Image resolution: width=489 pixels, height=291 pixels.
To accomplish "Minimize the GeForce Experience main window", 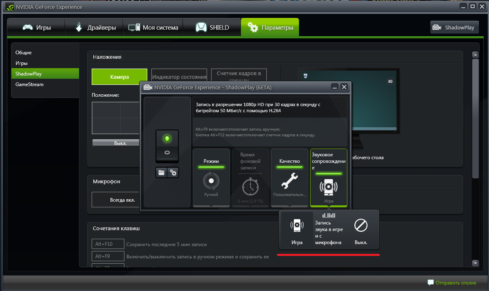I will [463, 6].
